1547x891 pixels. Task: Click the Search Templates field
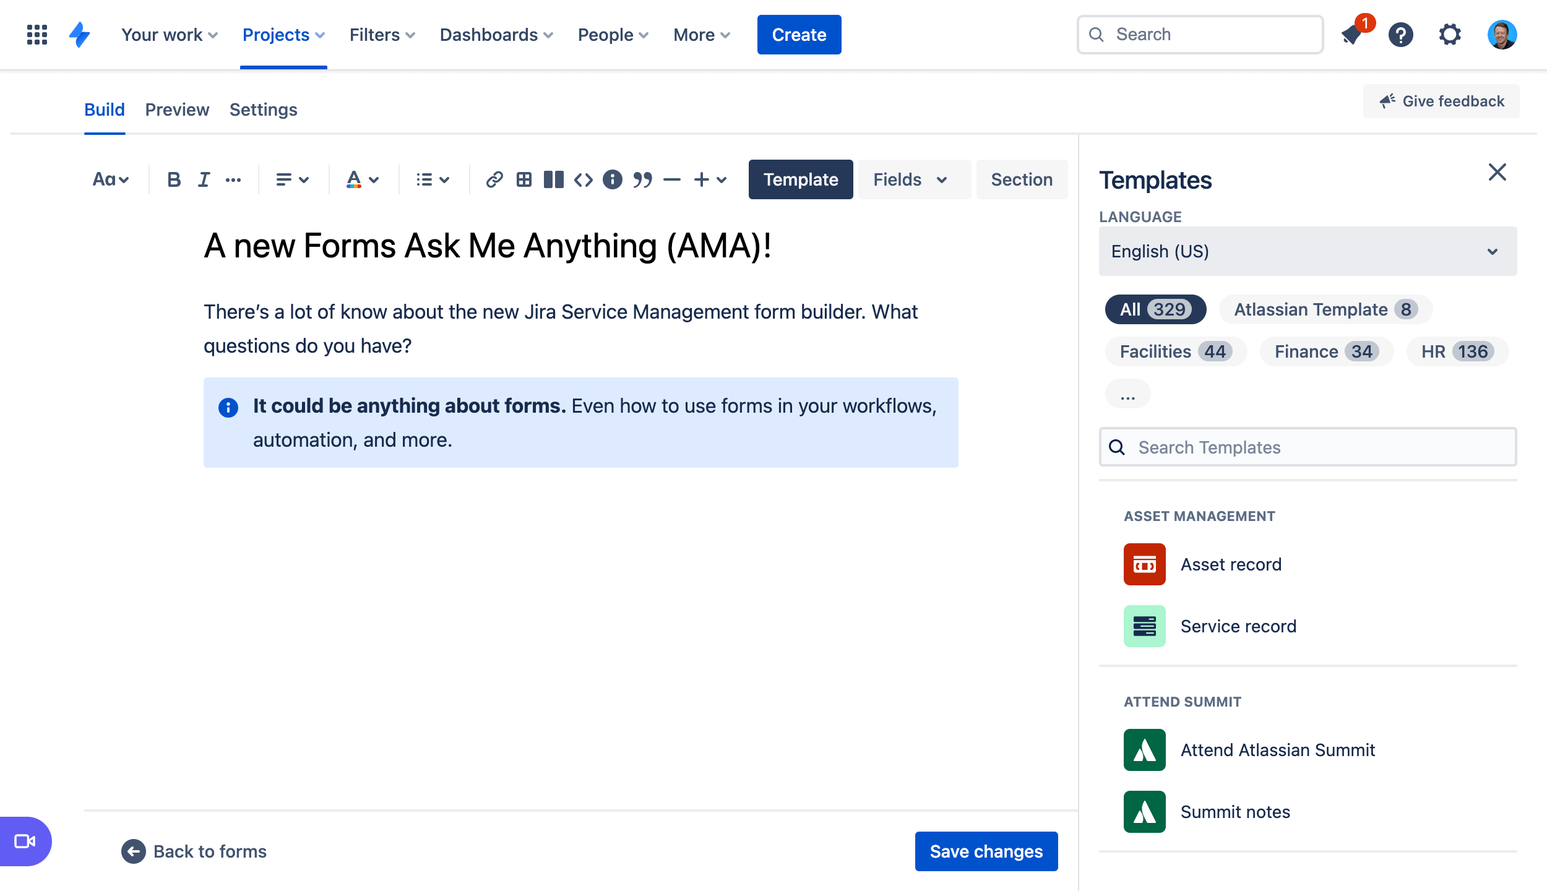(1308, 447)
